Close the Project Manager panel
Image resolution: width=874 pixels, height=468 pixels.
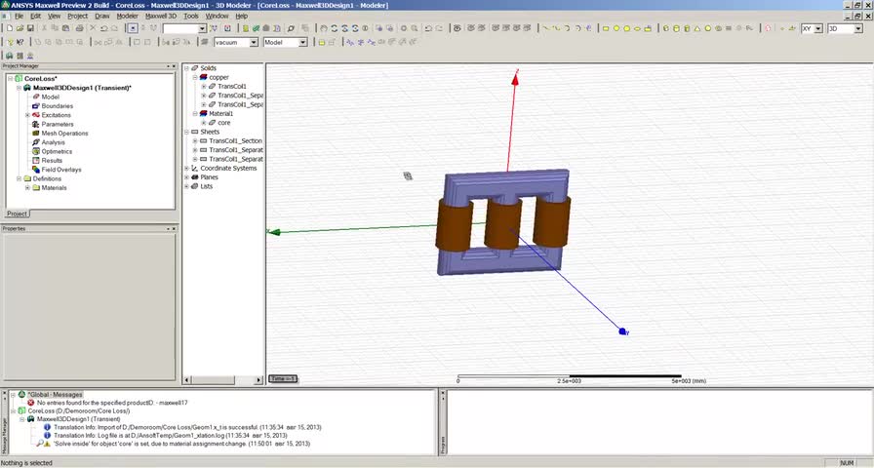click(x=174, y=66)
